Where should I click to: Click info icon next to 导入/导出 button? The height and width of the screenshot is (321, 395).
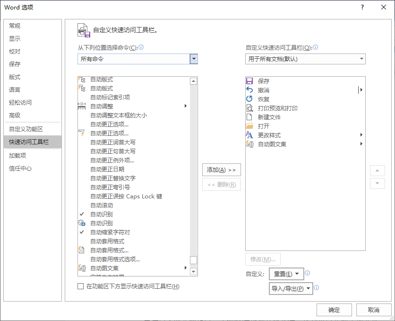[317, 287]
